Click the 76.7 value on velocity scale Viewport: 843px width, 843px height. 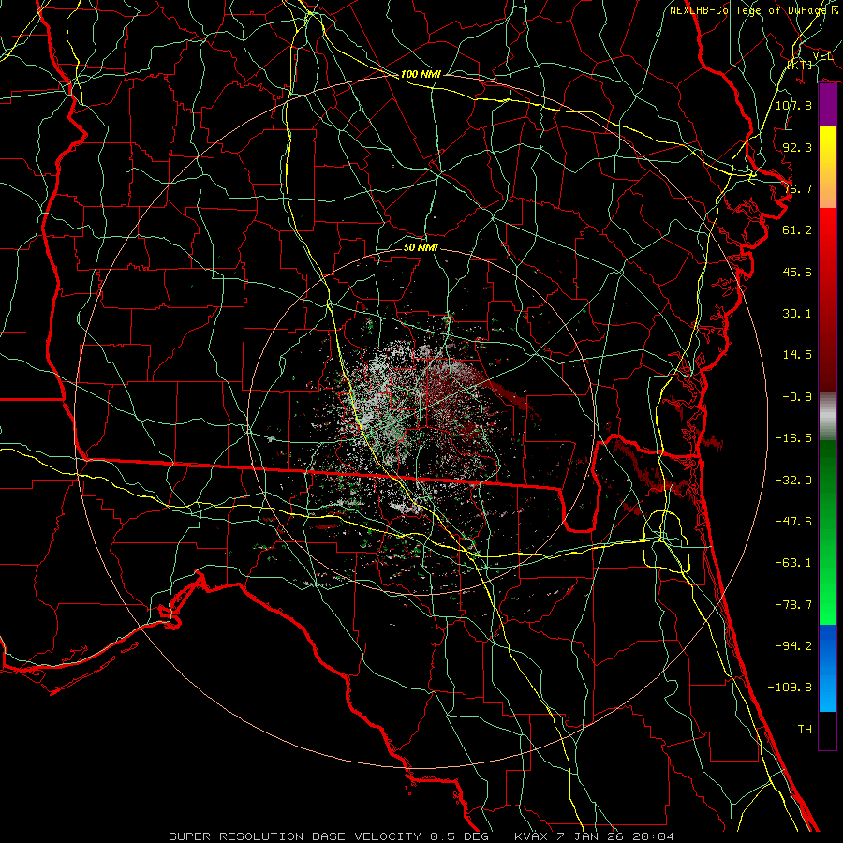click(797, 188)
